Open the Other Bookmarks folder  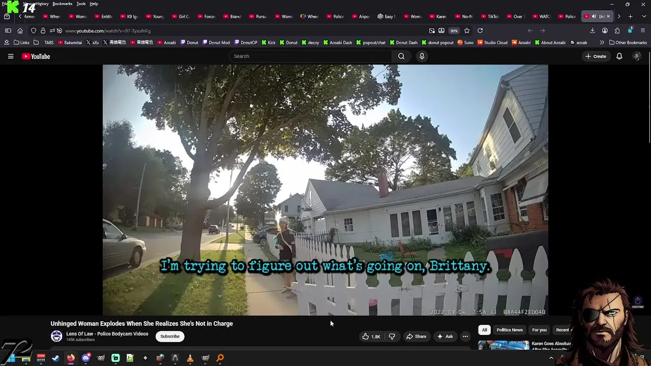click(628, 43)
